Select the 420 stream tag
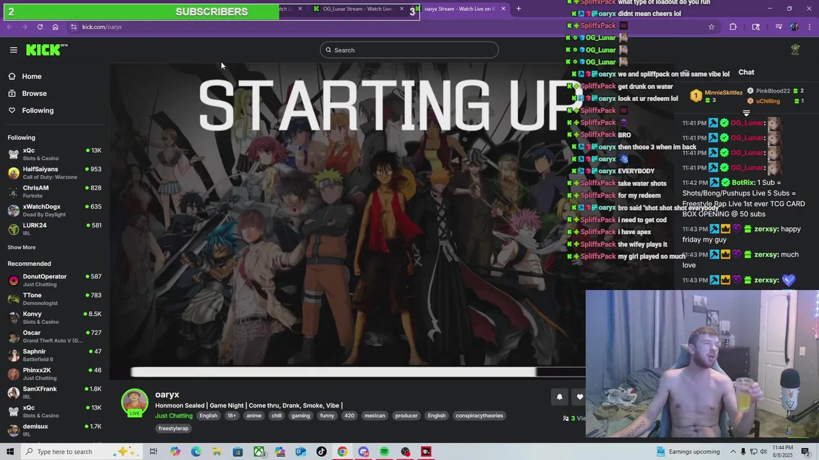Screen dimensions: 819x460 (x=349, y=416)
